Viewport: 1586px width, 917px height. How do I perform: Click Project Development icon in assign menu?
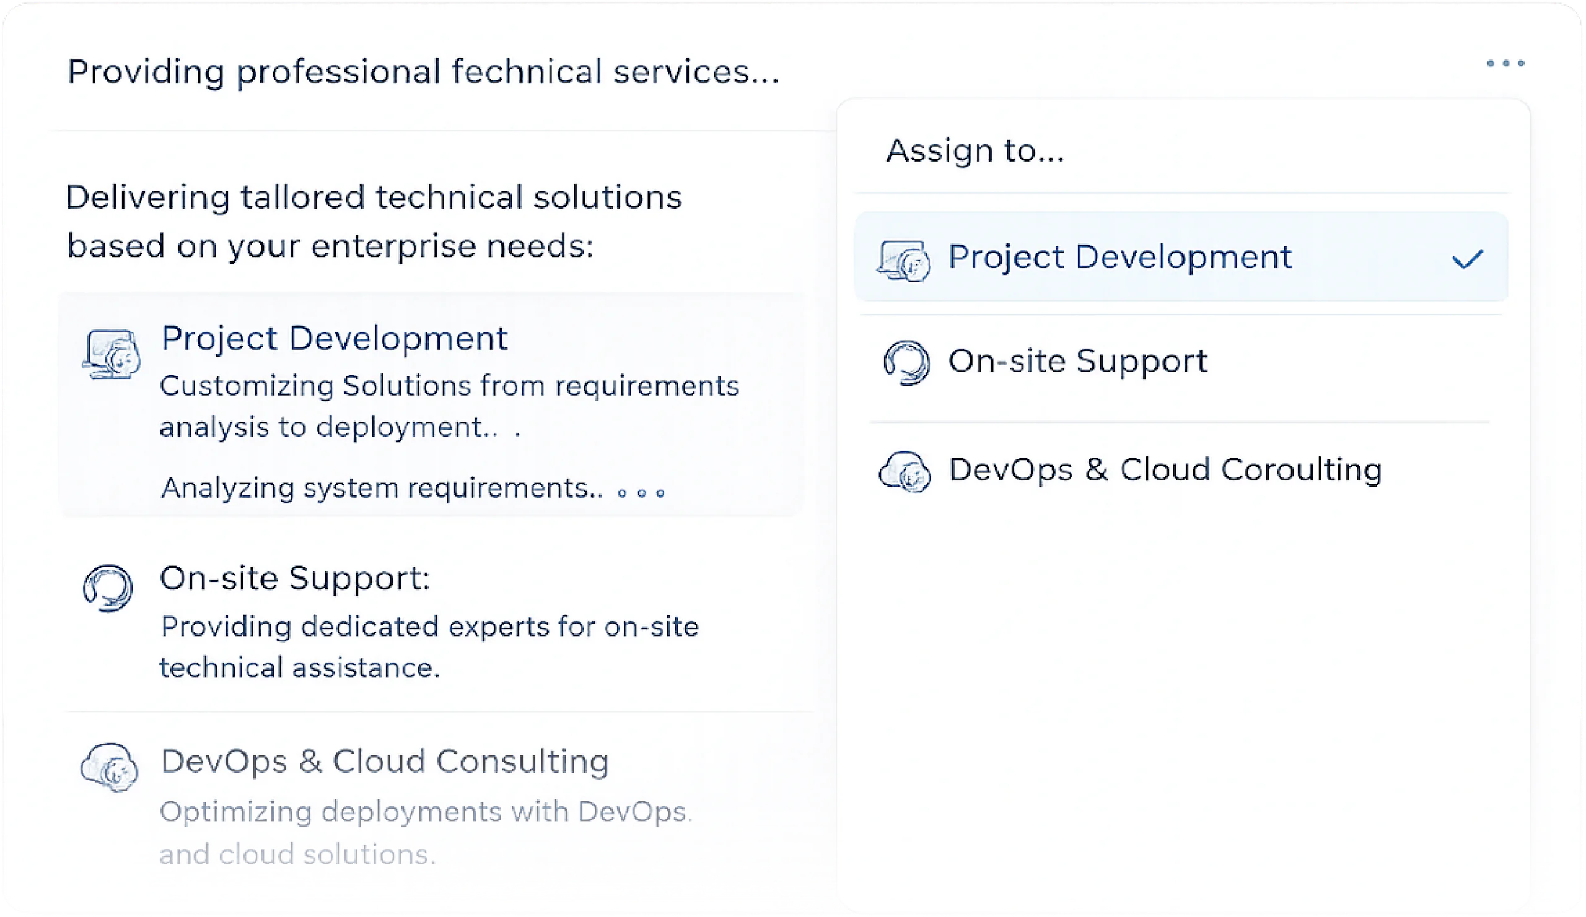pos(904,261)
